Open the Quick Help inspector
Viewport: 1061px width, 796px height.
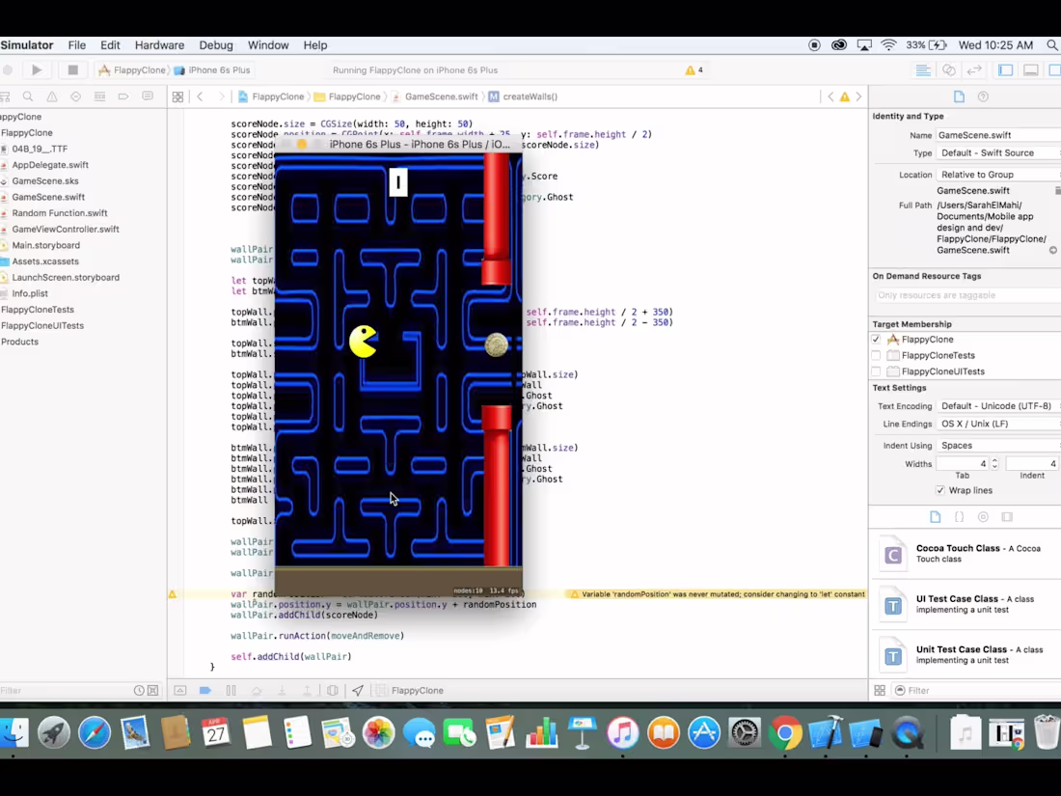click(983, 96)
